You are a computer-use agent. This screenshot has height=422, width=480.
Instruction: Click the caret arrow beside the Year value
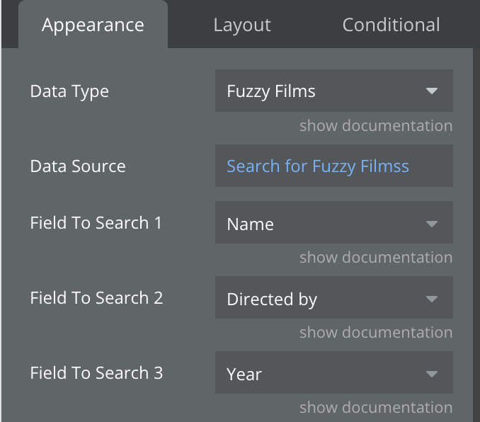(431, 374)
